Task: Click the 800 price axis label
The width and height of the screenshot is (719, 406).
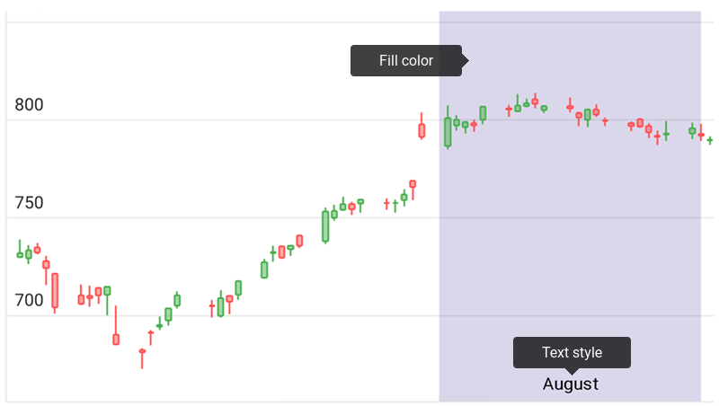Action: pos(29,105)
